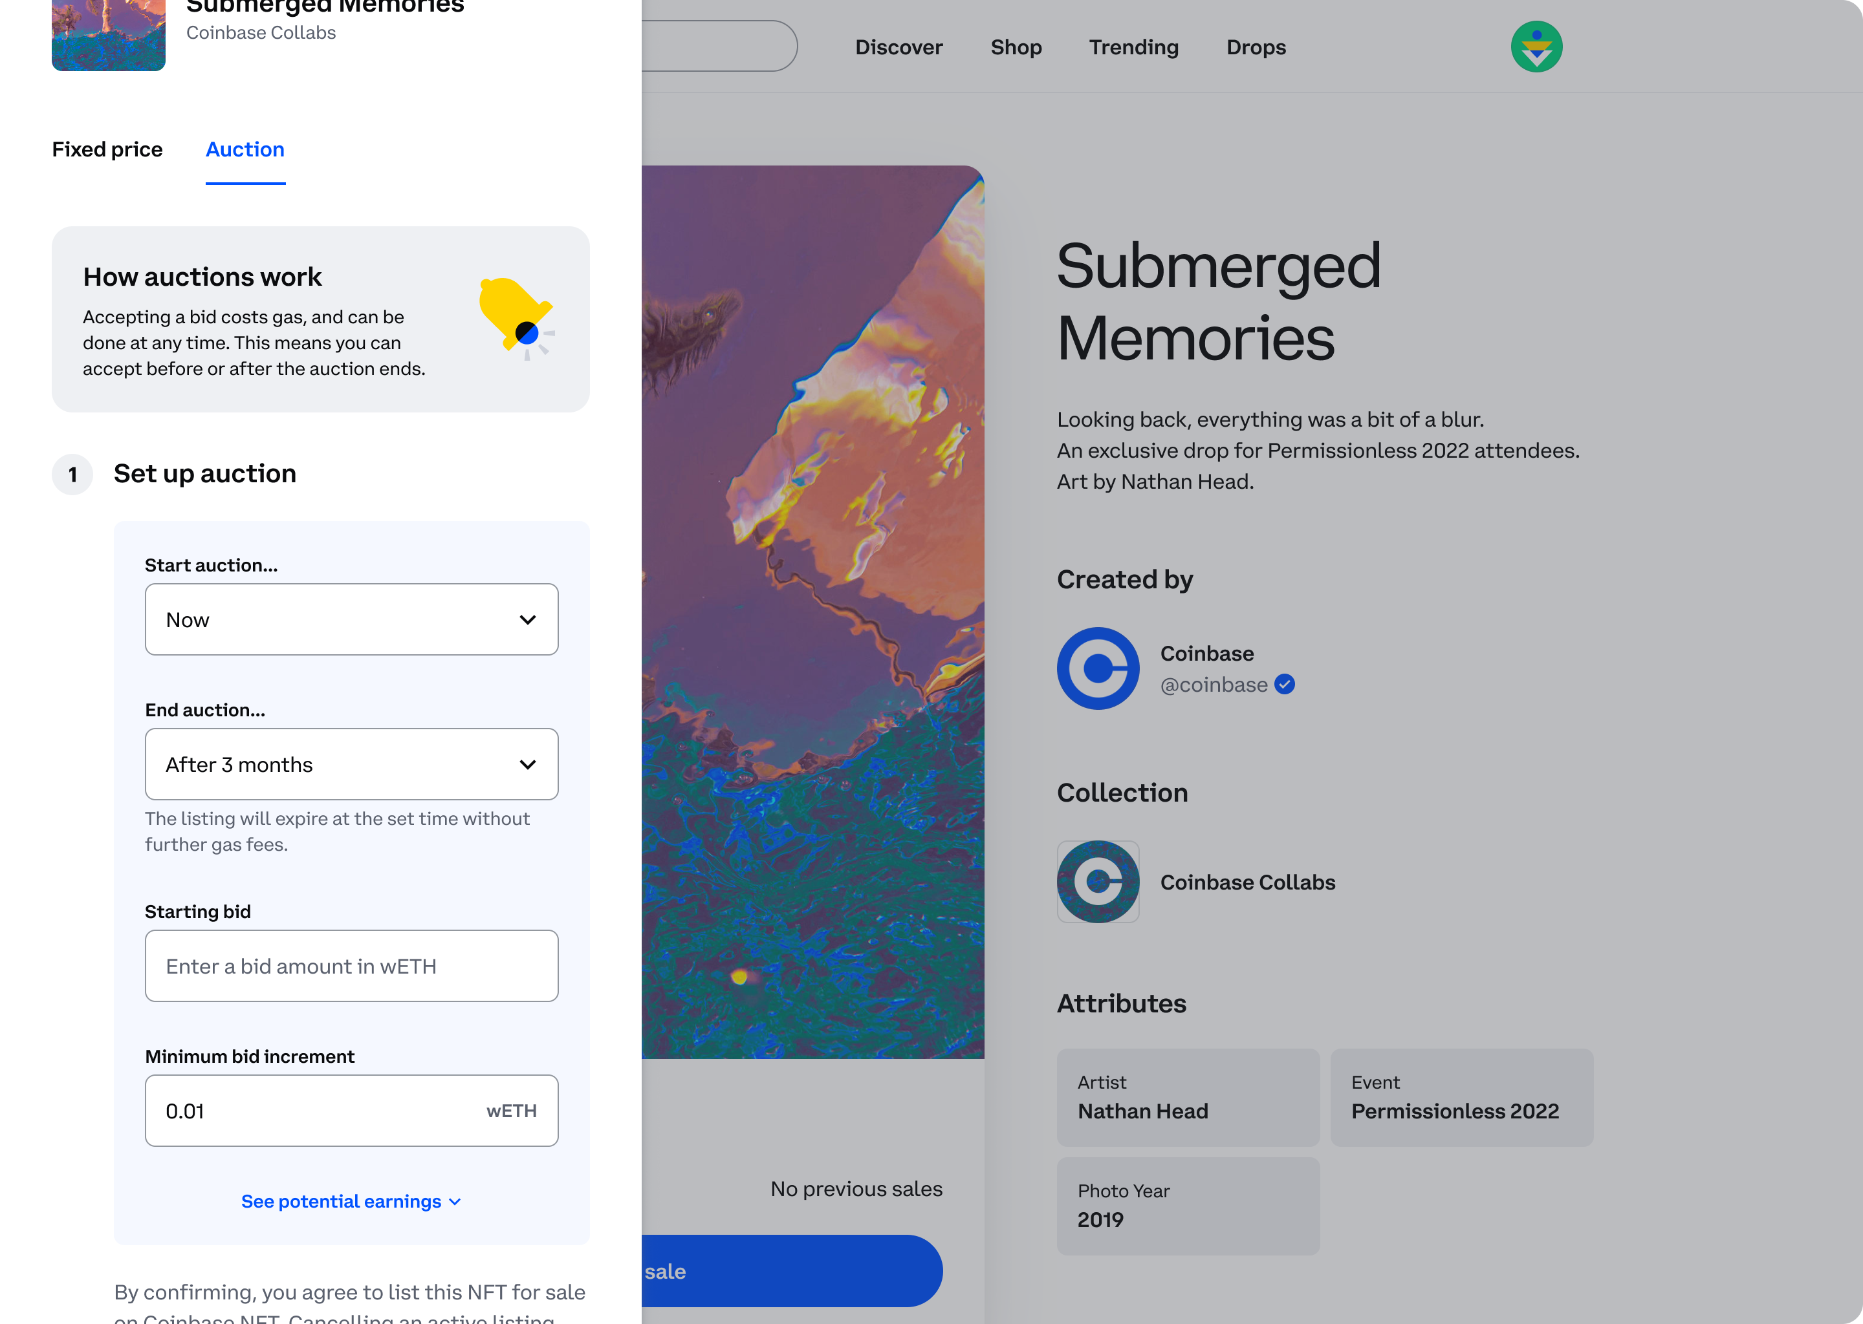The width and height of the screenshot is (1863, 1324).
Task: Open the Trending nav item
Action: click(x=1134, y=47)
